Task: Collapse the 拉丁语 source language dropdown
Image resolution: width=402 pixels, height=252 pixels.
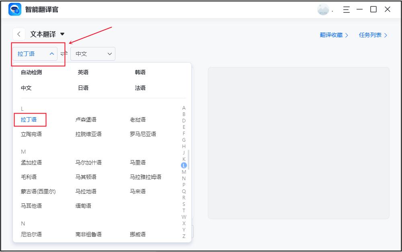Action: click(x=35, y=53)
